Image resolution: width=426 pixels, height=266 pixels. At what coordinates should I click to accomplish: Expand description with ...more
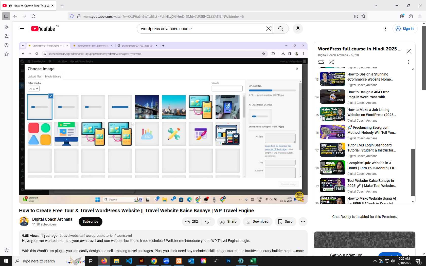(x=299, y=251)
